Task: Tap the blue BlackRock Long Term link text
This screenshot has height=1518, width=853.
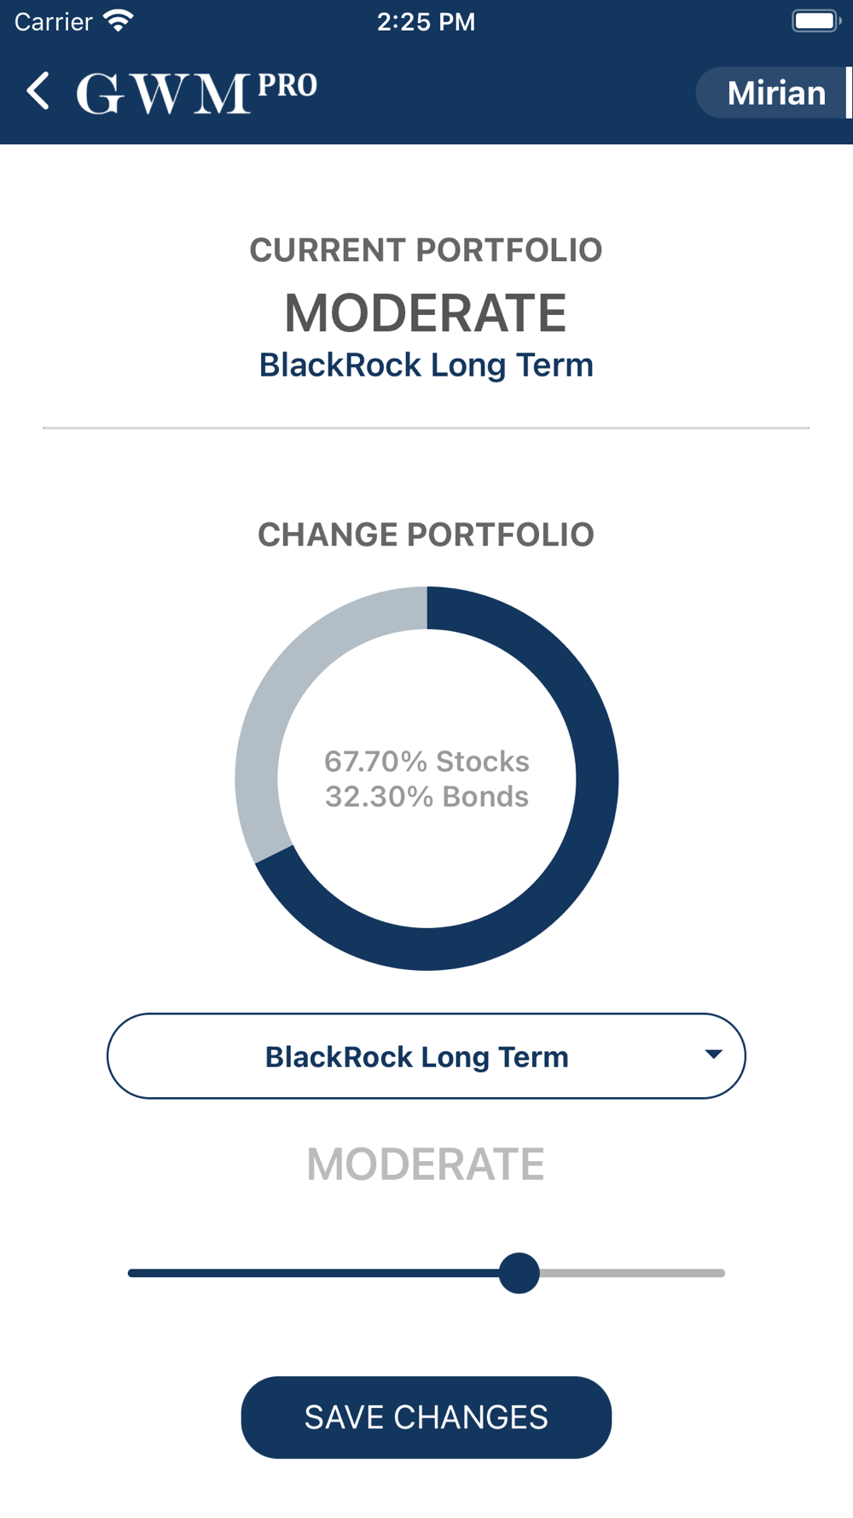Action: [426, 365]
